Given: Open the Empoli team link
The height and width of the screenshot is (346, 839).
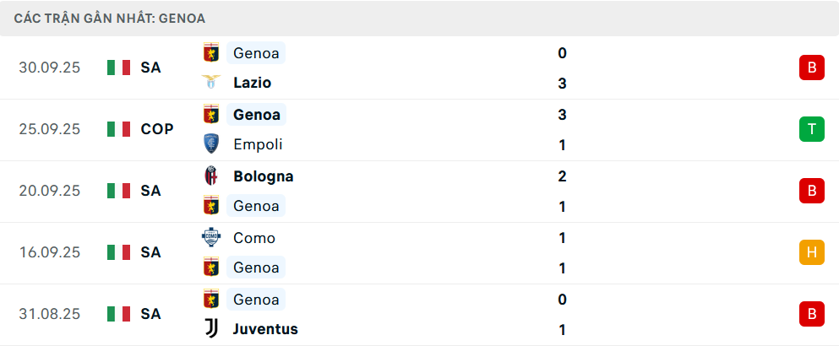Looking at the screenshot, I should [258, 144].
